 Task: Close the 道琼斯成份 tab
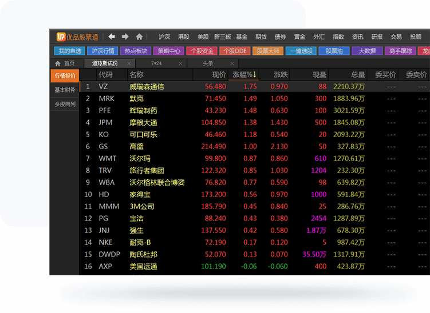(129, 63)
